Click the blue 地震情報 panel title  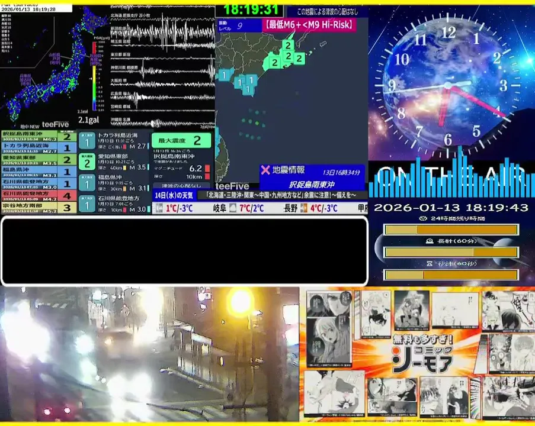[289, 170]
